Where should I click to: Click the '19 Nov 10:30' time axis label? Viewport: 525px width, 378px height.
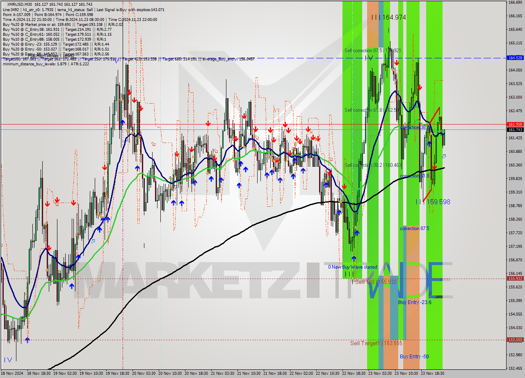(x=91, y=373)
